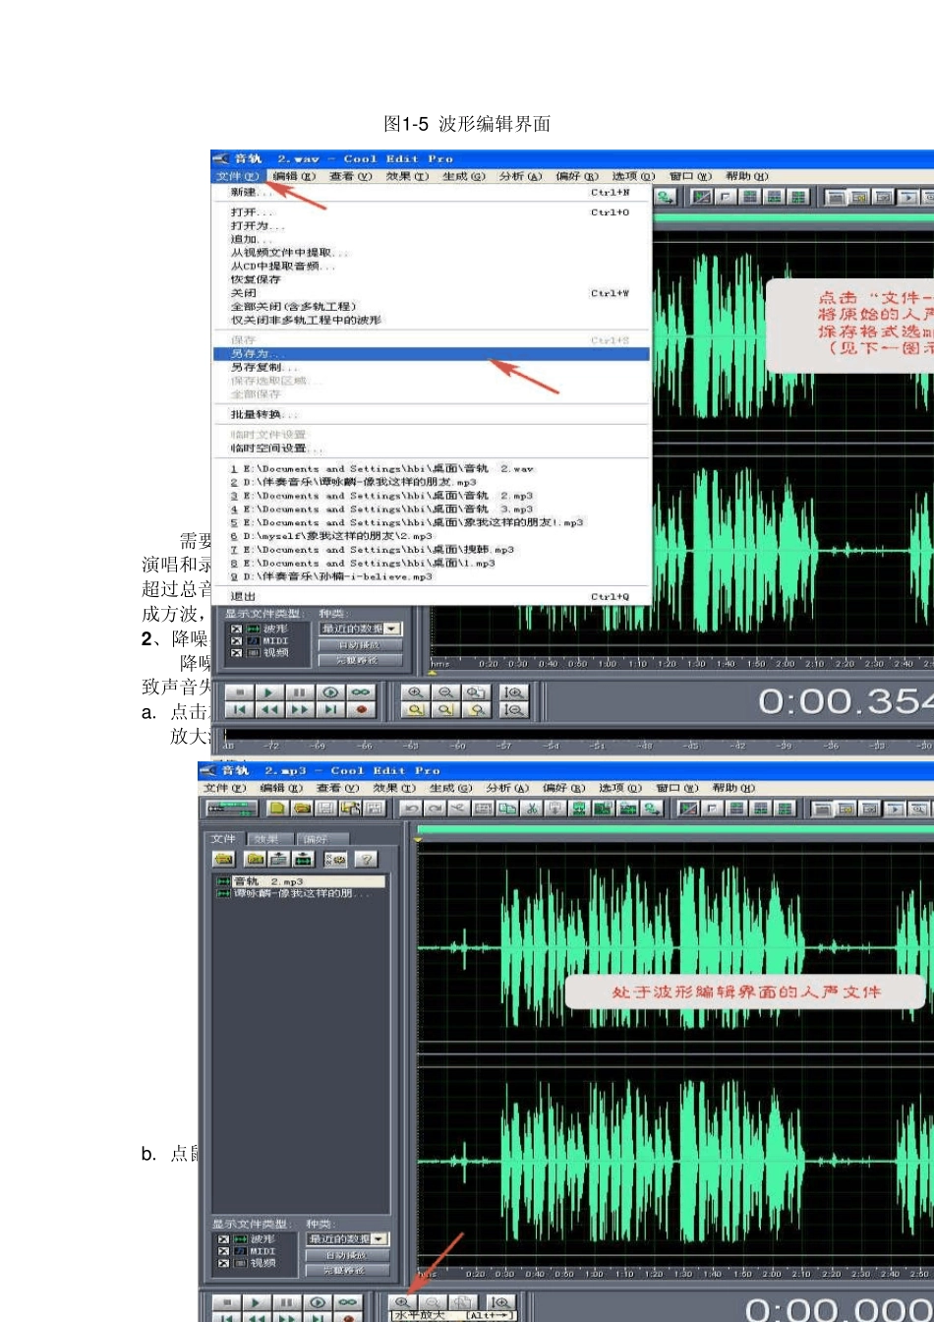Click the Record button in 2.wav window

pyautogui.click(x=361, y=709)
